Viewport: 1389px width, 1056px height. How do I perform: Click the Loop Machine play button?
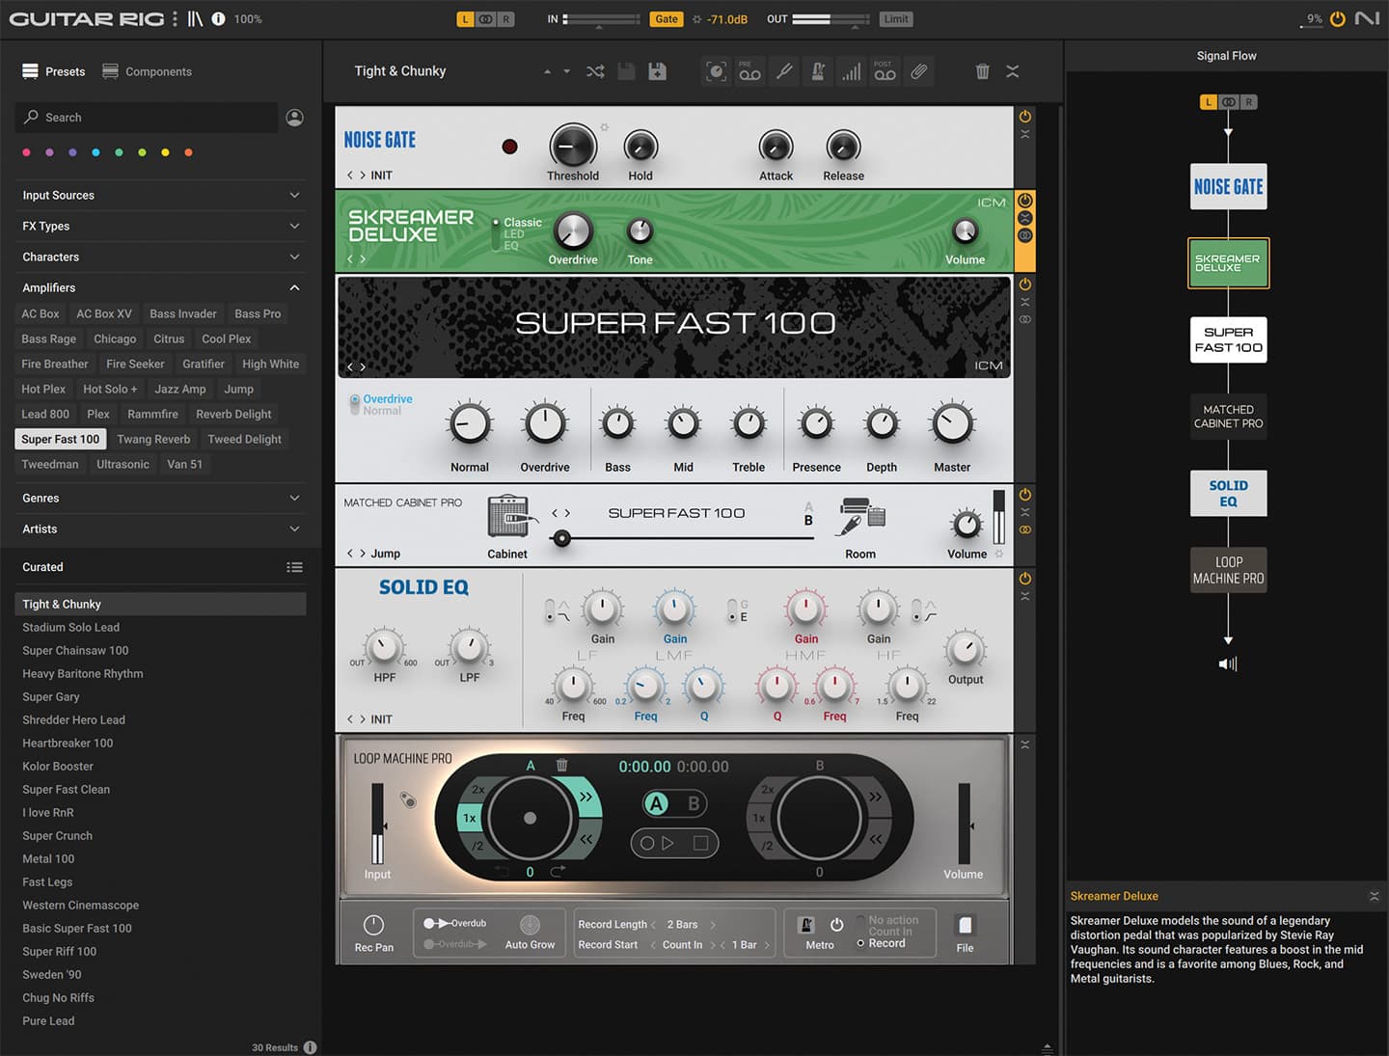[x=667, y=843]
